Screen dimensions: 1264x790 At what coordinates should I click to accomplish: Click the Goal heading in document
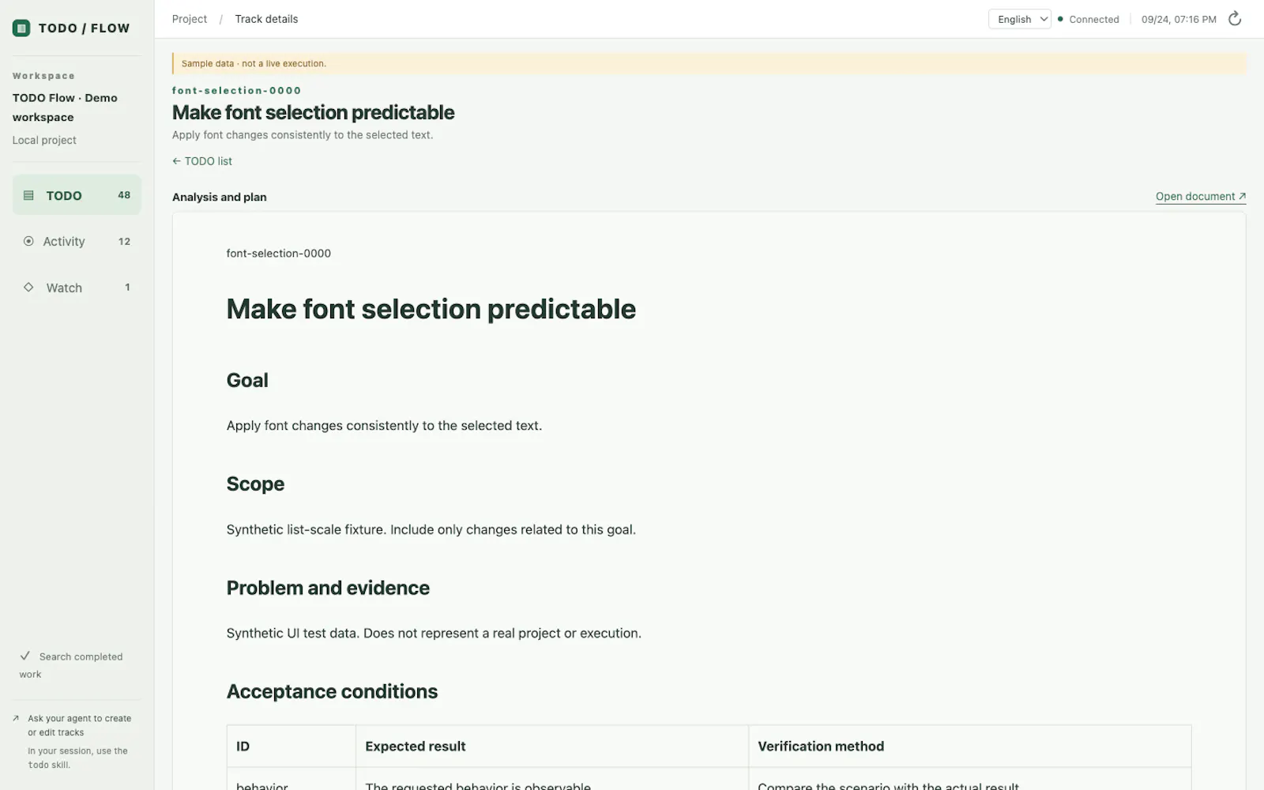point(247,380)
